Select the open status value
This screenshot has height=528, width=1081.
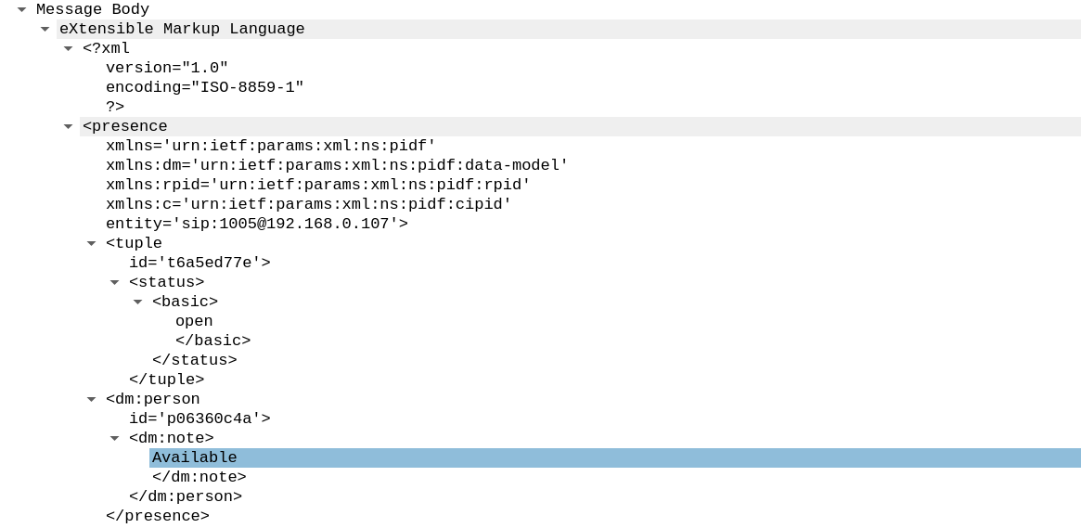[194, 321]
